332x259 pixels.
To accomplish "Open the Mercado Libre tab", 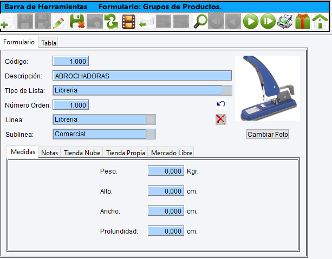I will [172, 152].
